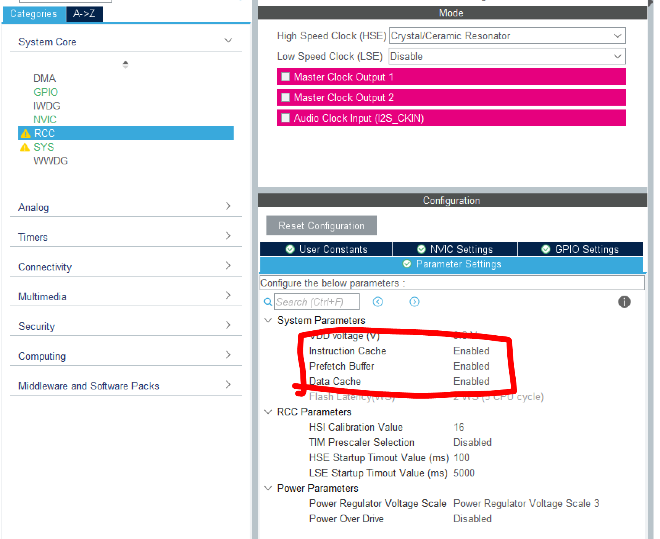Click the sort arrows above the peripheral list
Image resolution: width=660 pixels, height=539 pixels.
click(125, 64)
